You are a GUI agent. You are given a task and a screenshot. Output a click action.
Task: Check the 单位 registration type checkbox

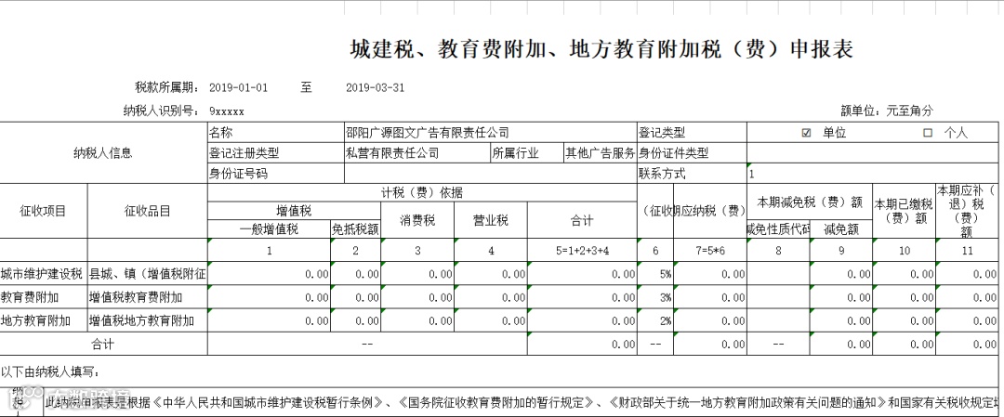pos(806,133)
